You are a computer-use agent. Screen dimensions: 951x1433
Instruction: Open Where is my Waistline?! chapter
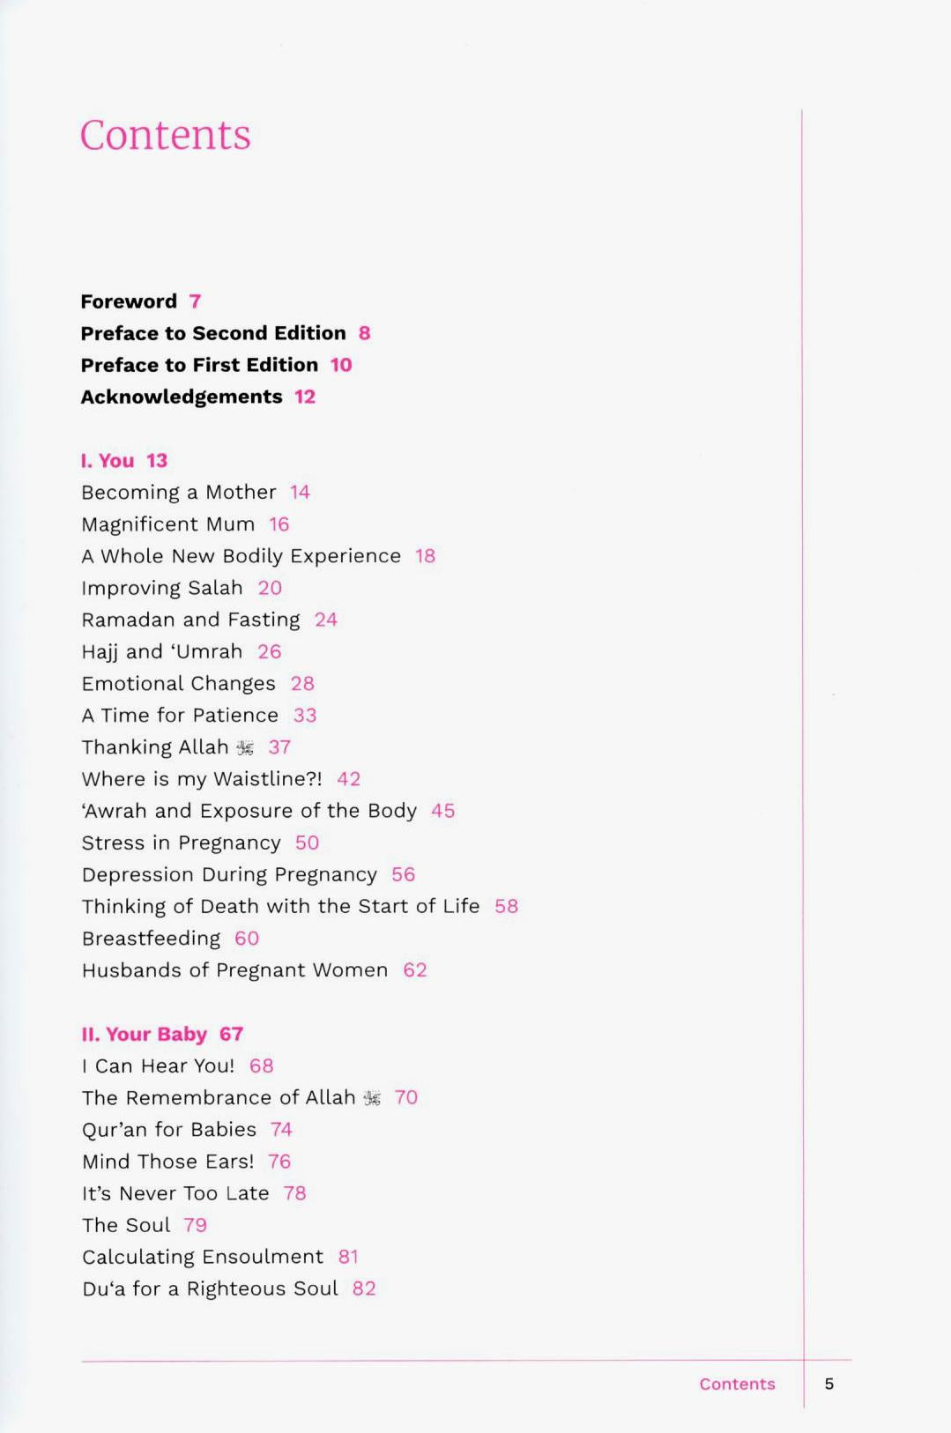point(202,779)
